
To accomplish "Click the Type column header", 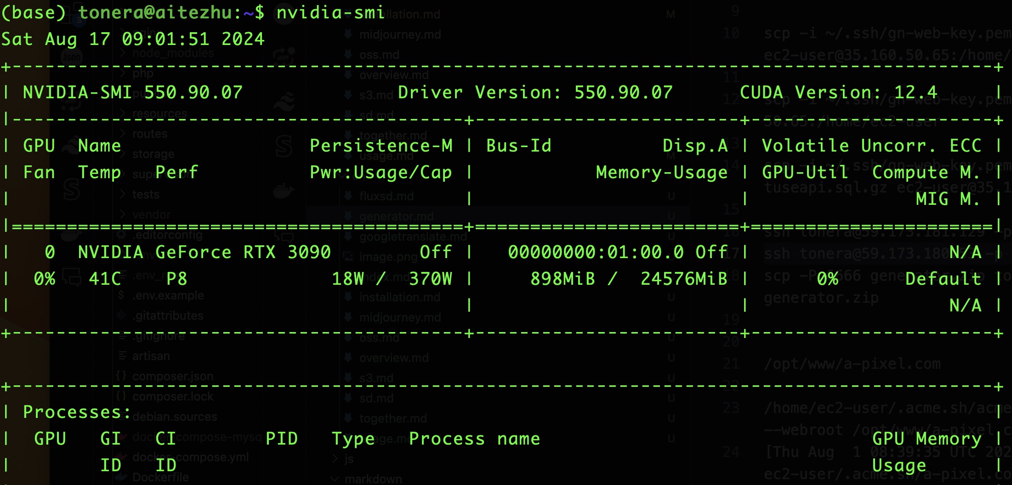I will [x=353, y=440].
